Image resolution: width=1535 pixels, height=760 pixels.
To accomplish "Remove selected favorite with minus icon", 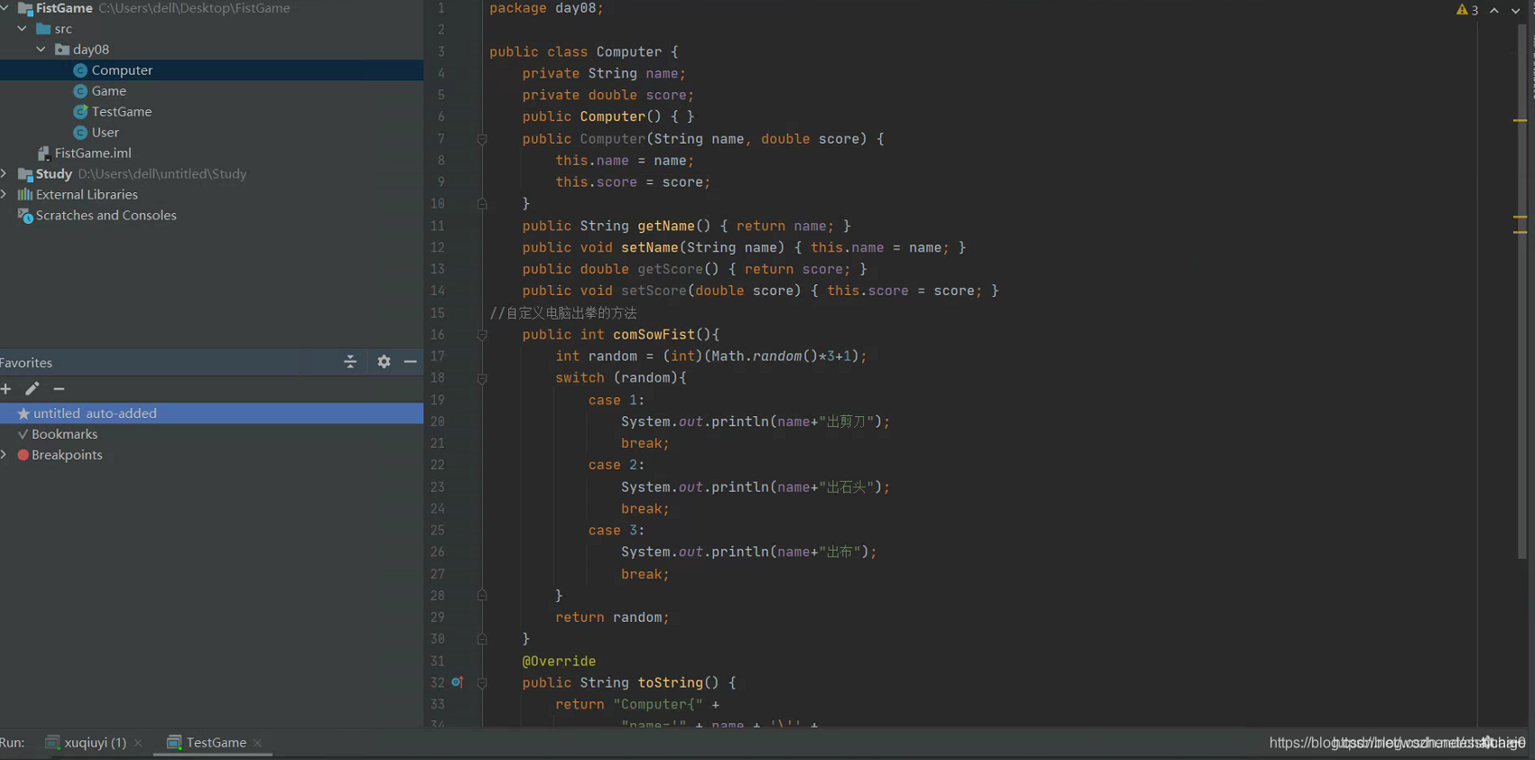I will point(59,389).
